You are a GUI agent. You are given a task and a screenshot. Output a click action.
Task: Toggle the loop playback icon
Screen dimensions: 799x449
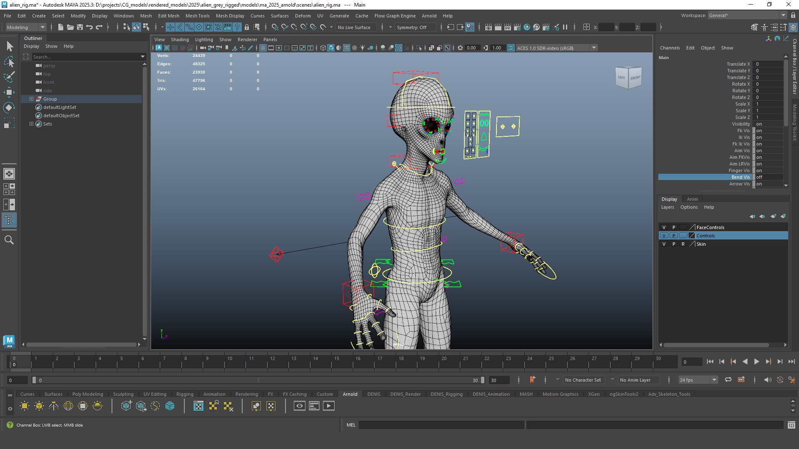point(728,380)
